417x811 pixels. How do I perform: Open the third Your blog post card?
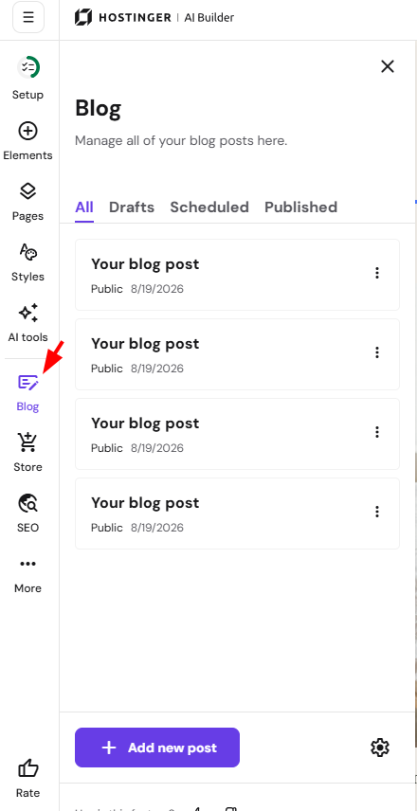[x=237, y=434]
